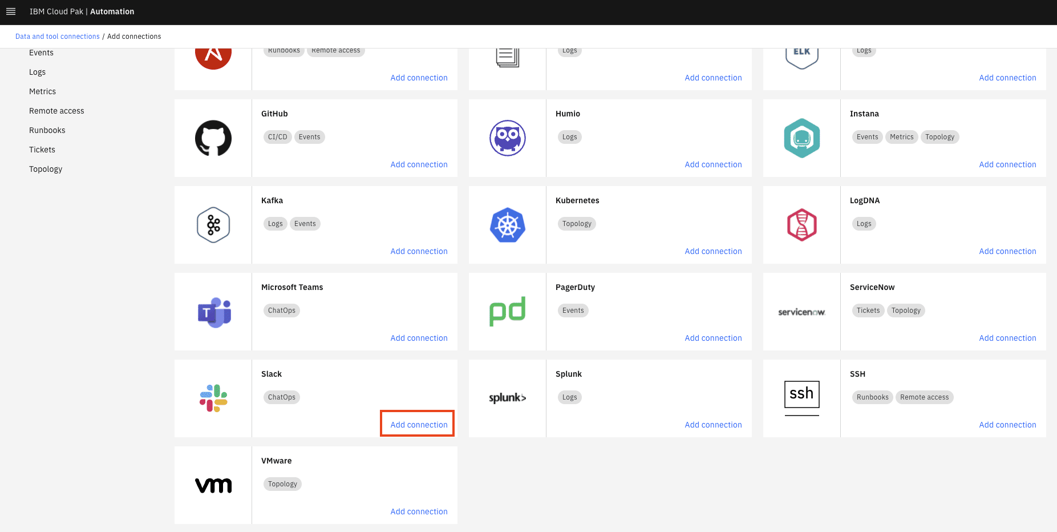Select Topology sidebar filter
This screenshot has height=532, width=1057.
pyautogui.click(x=46, y=169)
